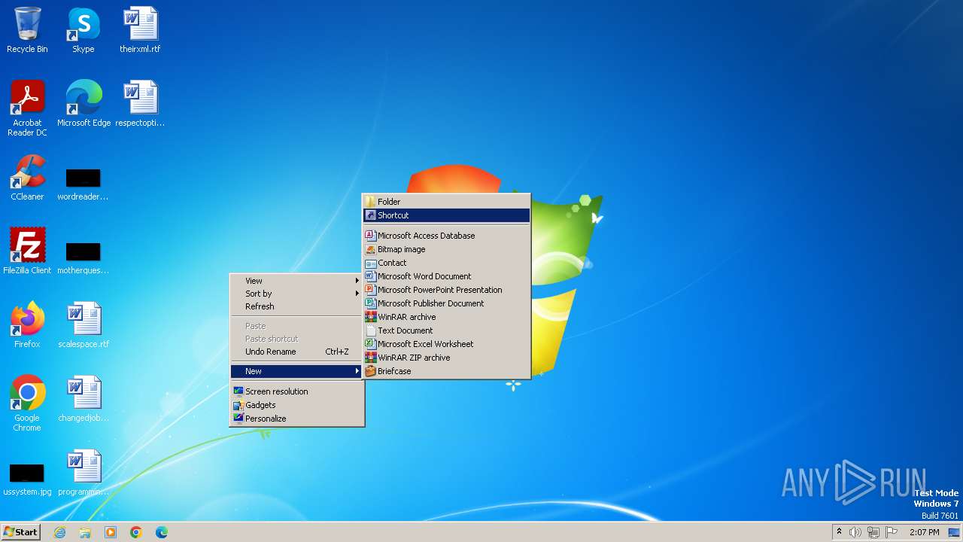Create a WinRAR ZIP archive
Screen dimensions: 963x542
(x=447, y=358)
